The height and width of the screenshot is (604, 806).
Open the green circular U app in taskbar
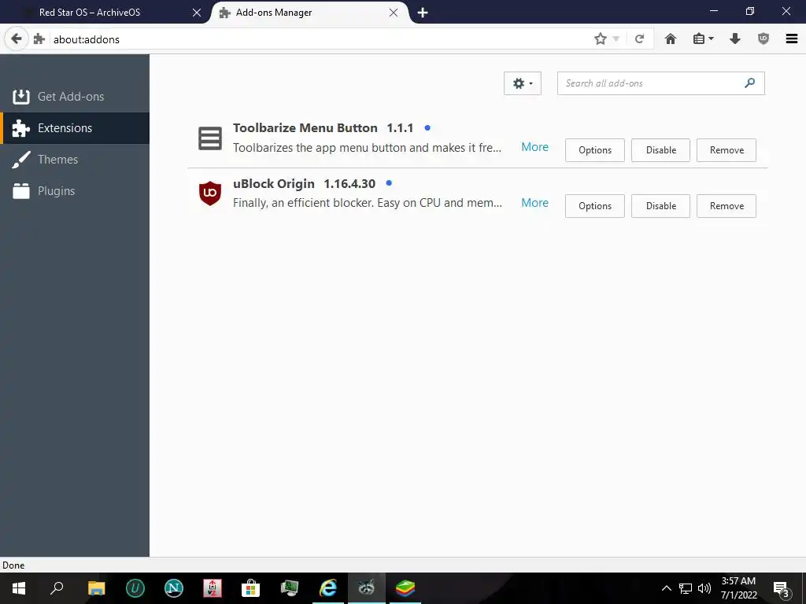click(x=135, y=588)
